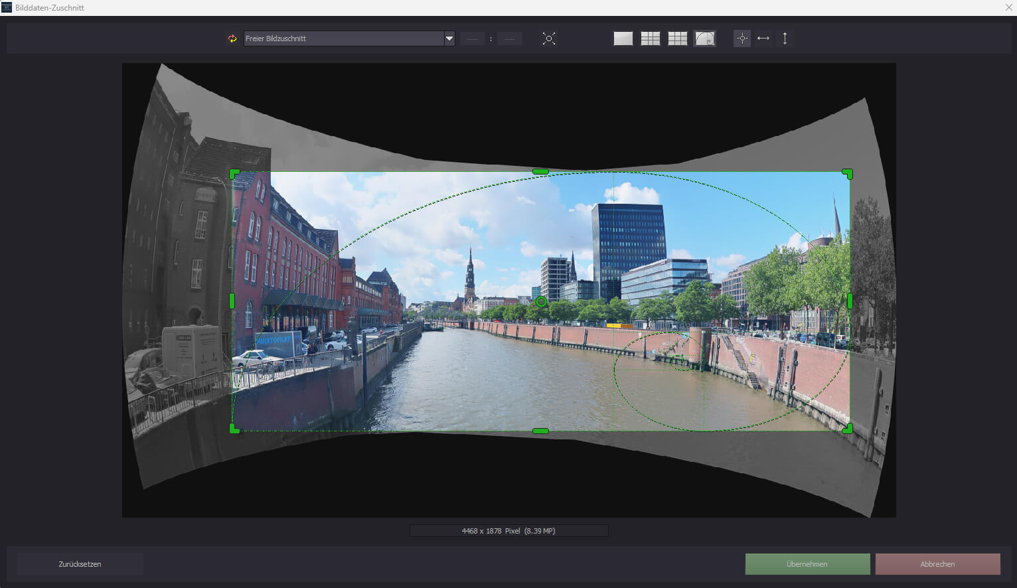The width and height of the screenshot is (1017, 588).
Task: Select the no-guides blank overlay
Action: (x=623, y=38)
